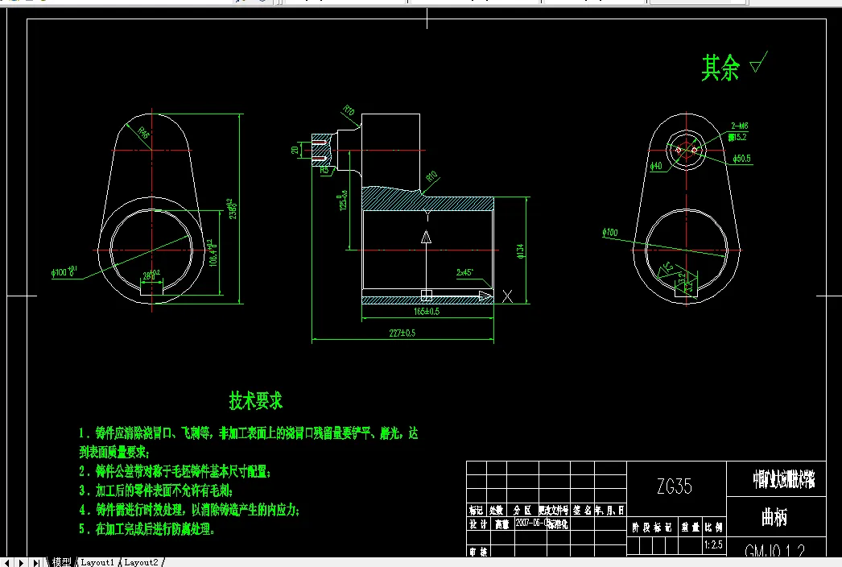Select the 2-M6 thread callout
Image resolution: width=842 pixels, height=567 pixels.
pos(740,126)
